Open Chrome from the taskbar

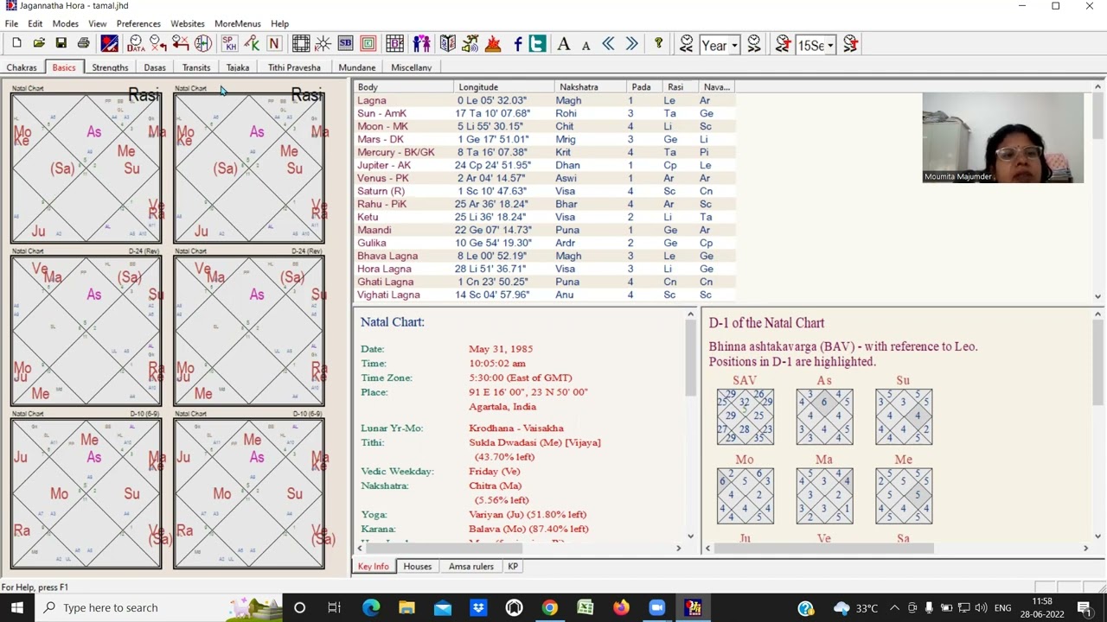pyautogui.click(x=549, y=607)
